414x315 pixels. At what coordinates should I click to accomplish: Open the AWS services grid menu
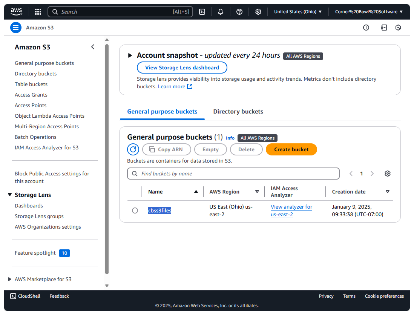(x=38, y=12)
